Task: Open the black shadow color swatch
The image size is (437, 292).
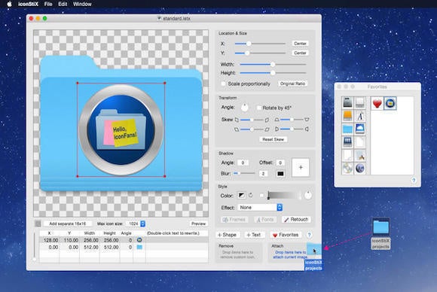Action: [x=280, y=174]
